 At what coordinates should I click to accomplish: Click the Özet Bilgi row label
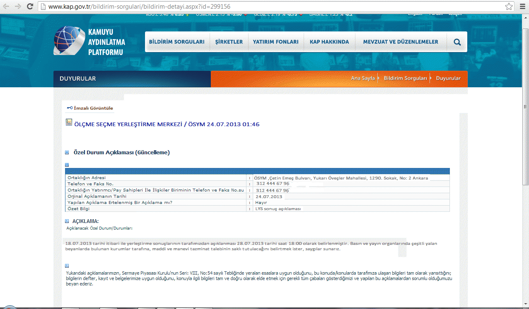click(78, 209)
